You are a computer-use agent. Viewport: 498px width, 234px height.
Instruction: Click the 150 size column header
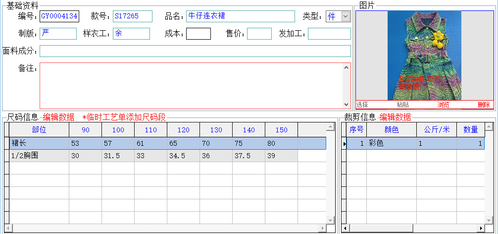click(x=282, y=130)
